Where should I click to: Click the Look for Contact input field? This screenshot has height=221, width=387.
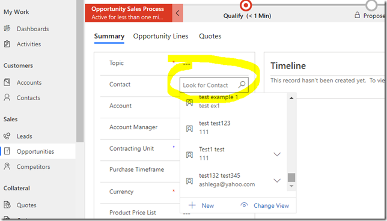tap(214, 85)
